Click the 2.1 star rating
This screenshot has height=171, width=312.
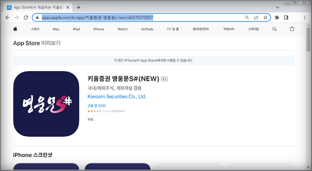106,111
